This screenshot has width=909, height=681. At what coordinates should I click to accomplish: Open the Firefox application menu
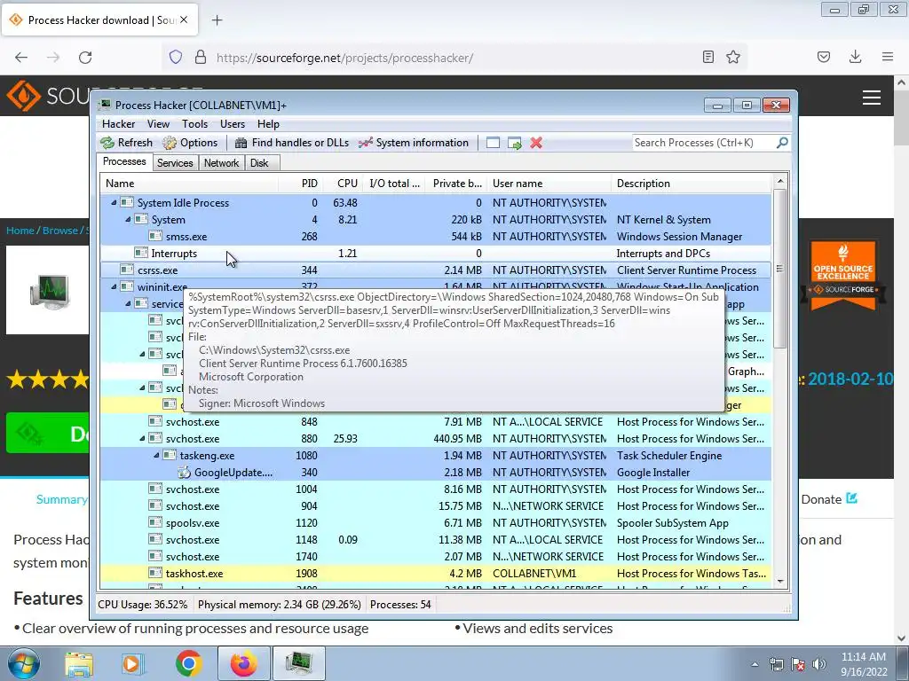point(888,57)
